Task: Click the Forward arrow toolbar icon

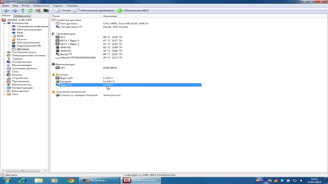Action: click(x=15, y=10)
